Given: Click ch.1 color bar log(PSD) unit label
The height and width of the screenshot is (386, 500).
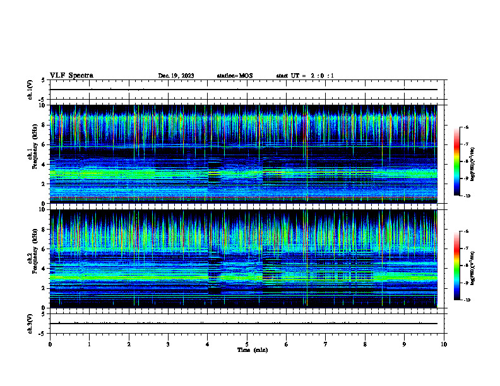Looking at the screenshot, I should [473, 165].
